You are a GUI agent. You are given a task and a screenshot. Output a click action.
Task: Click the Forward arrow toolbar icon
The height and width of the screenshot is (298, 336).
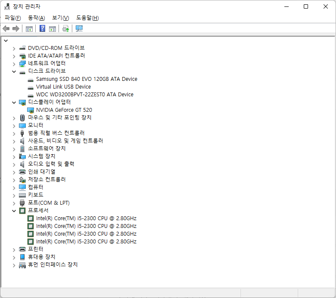16,28
